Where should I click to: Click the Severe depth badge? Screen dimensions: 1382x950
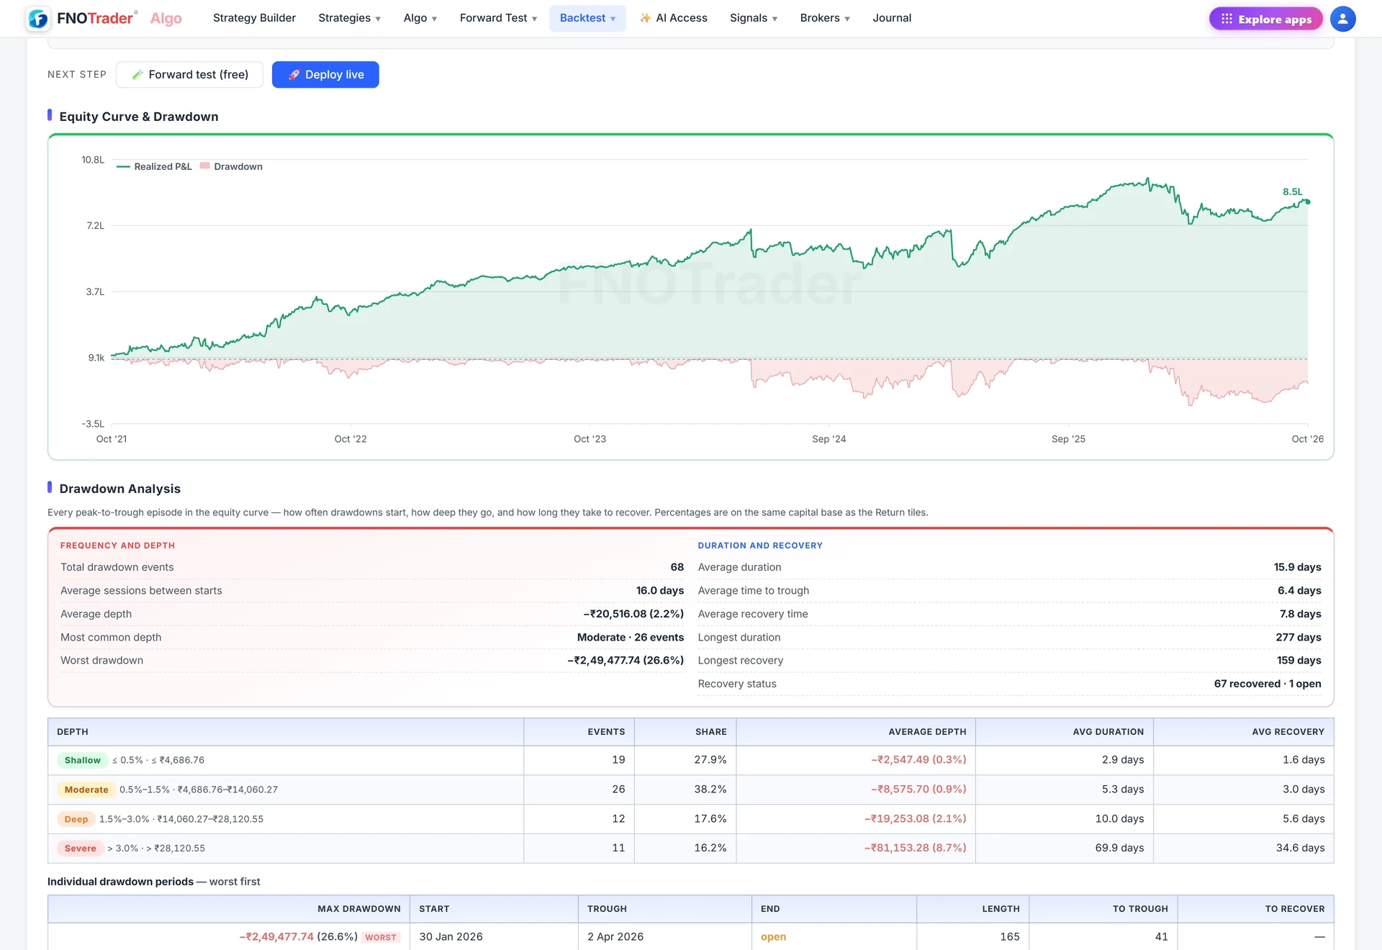[x=81, y=849]
